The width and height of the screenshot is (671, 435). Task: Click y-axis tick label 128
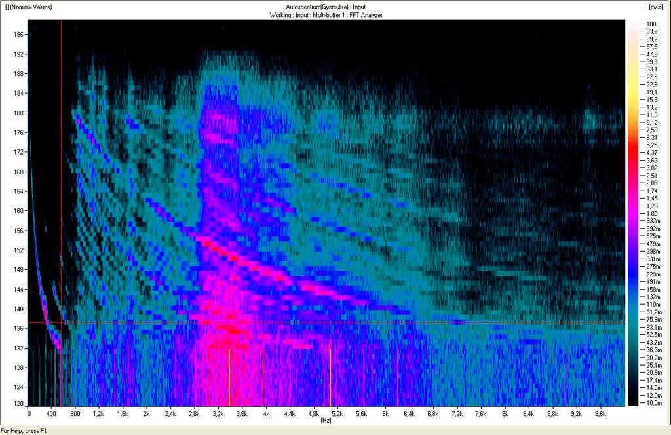click(18, 368)
